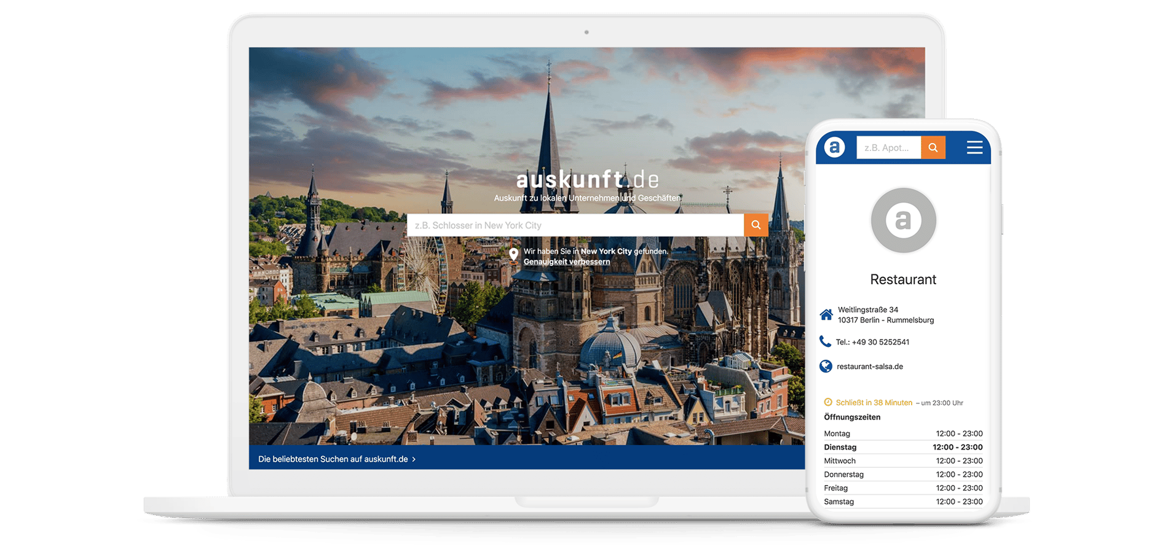
Task: Select the bold Dienstag opening hours row
Action: [x=903, y=447]
